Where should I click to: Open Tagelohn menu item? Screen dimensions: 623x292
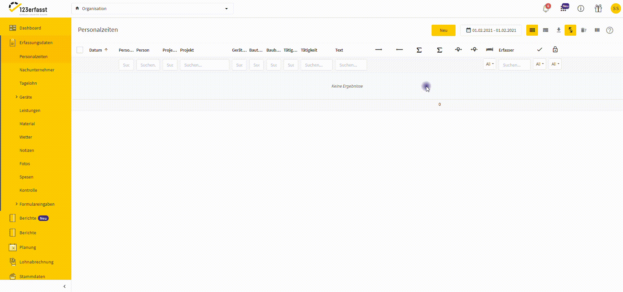click(x=28, y=83)
